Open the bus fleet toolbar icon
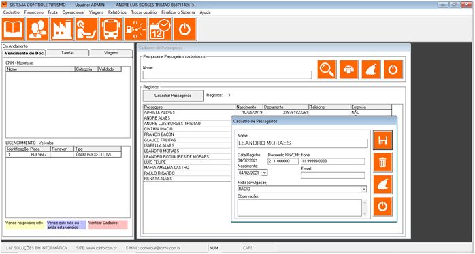Screen dimensions: 475x254 click(111, 29)
